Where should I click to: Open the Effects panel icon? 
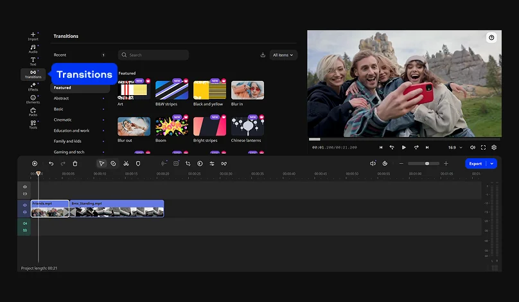(x=33, y=86)
